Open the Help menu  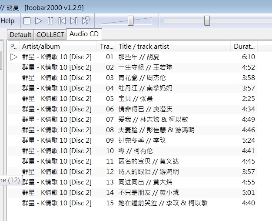[7, 21]
